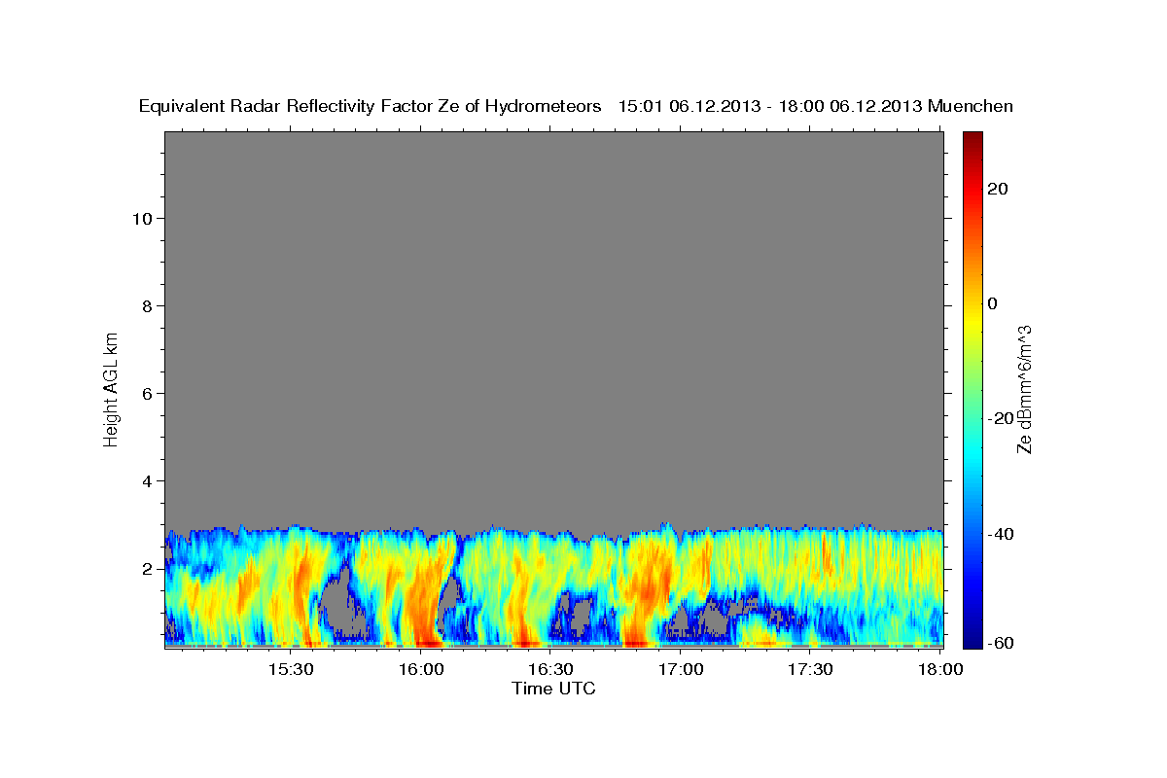Click the '16:00' time tick label

click(x=421, y=669)
